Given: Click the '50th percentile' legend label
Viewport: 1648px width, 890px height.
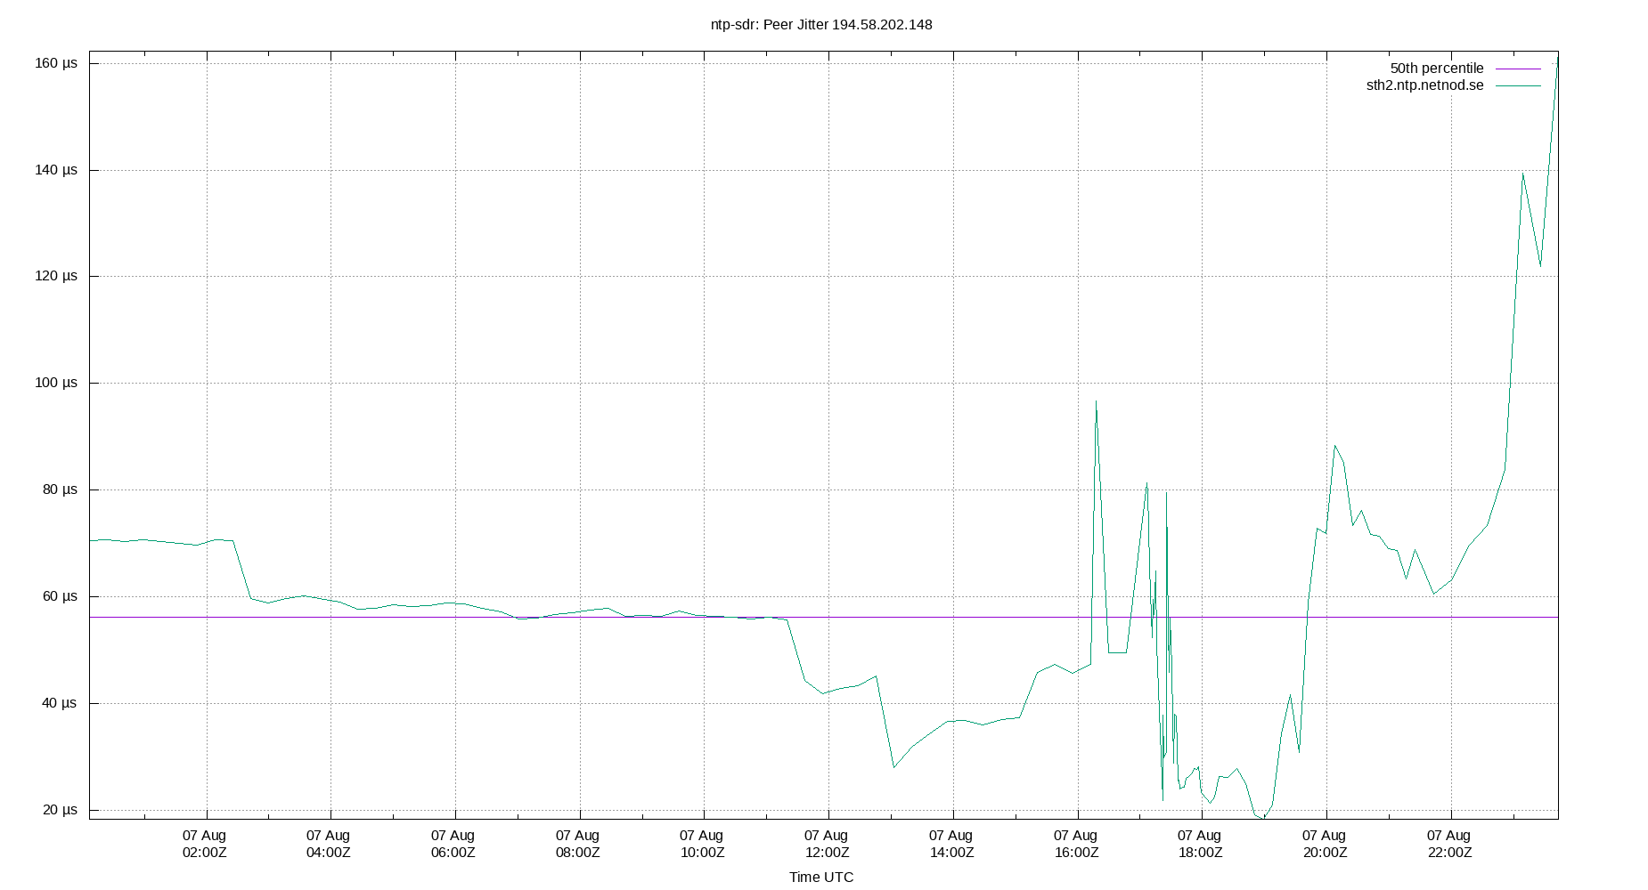Looking at the screenshot, I should tap(1437, 69).
